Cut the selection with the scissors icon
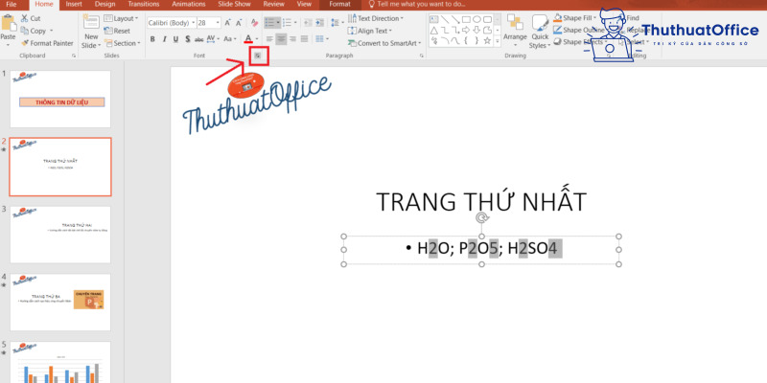This screenshot has width=767, height=383. (25, 18)
